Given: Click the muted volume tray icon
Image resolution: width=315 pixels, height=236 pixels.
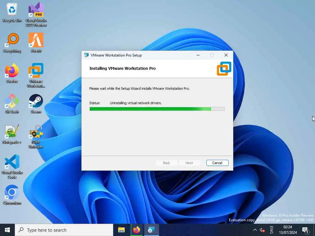Looking at the screenshot, I should tap(262, 230).
